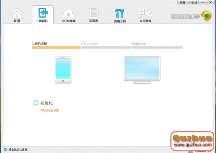Click the grey 刷机成功 progress segment
The width and height of the screenshot is (216, 153).
click(x=157, y=48)
